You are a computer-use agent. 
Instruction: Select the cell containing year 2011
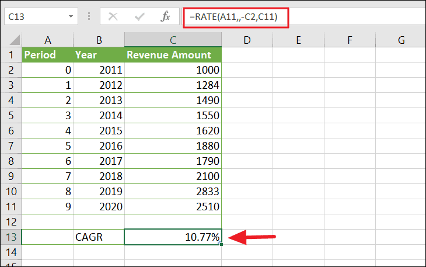[x=99, y=70]
